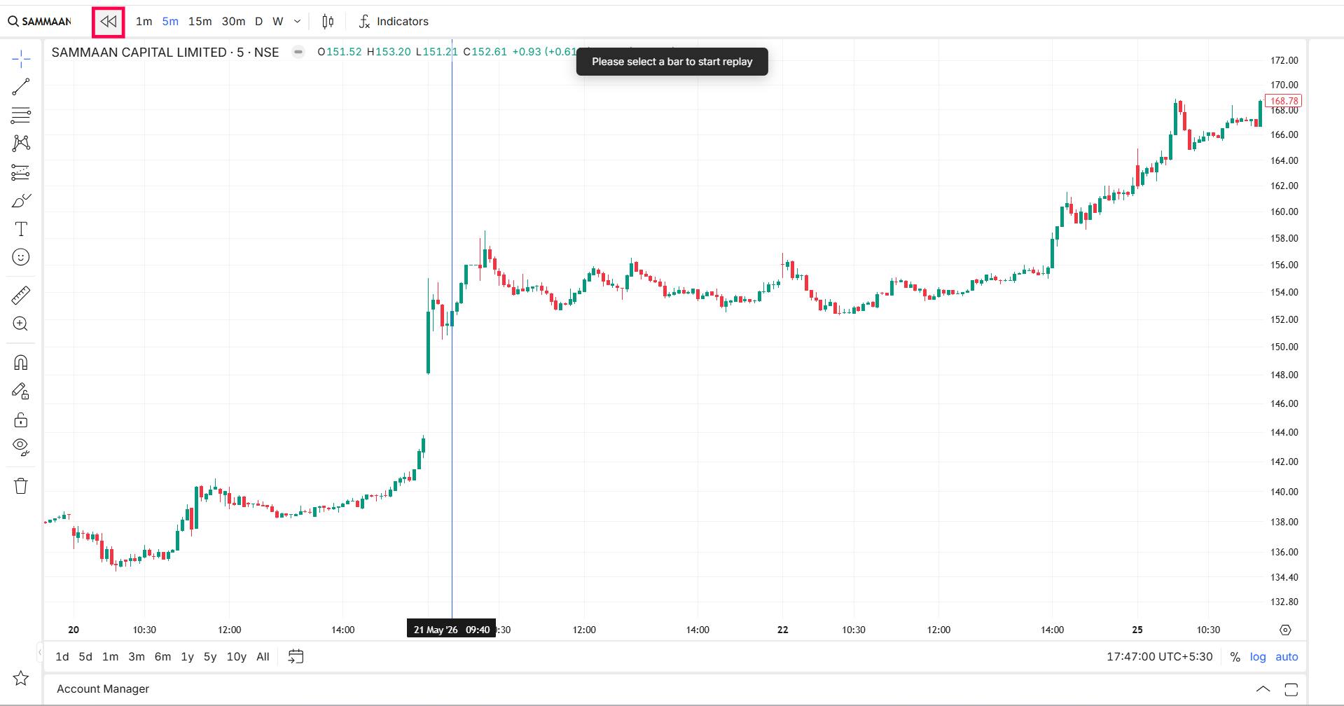1344x706 pixels.
Task: Select the trend line drawing tool
Action: (x=21, y=86)
